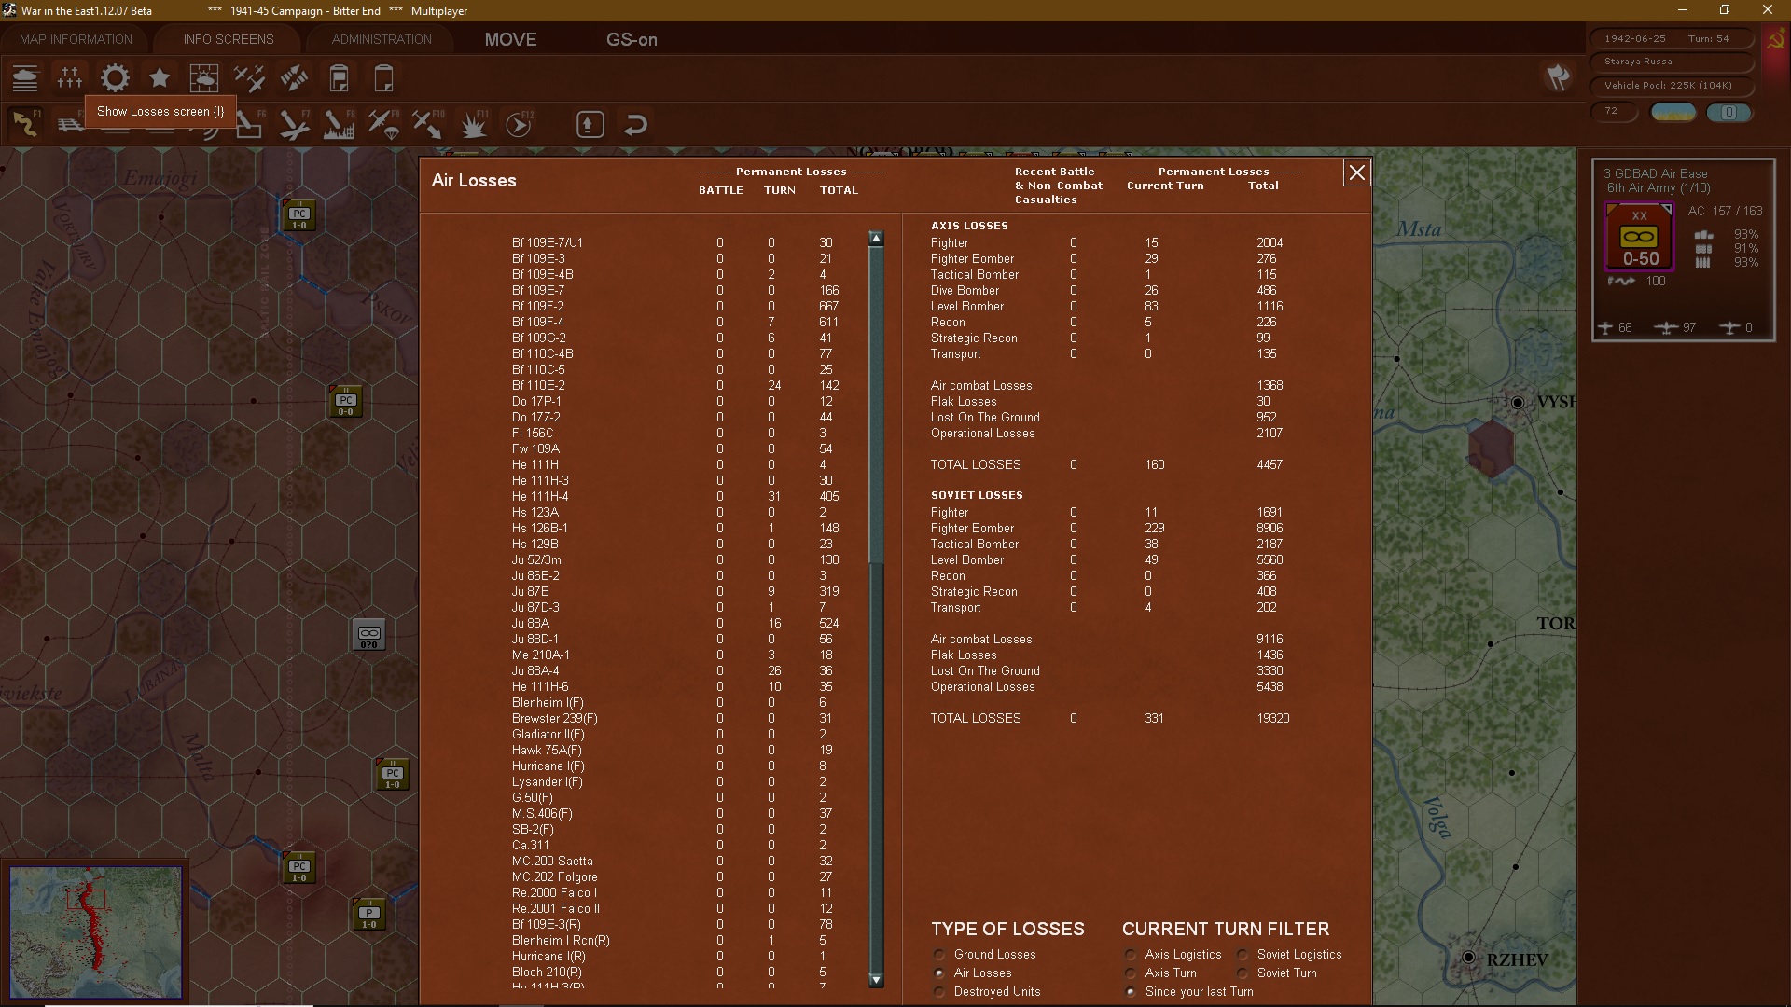Select the Axis Turn filter
1791x1007 pixels.
1131,973
